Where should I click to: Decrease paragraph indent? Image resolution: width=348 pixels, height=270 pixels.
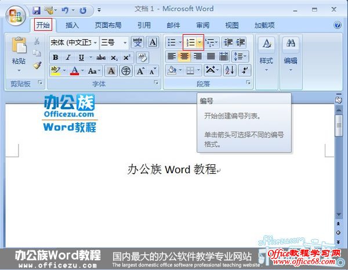click(228, 42)
